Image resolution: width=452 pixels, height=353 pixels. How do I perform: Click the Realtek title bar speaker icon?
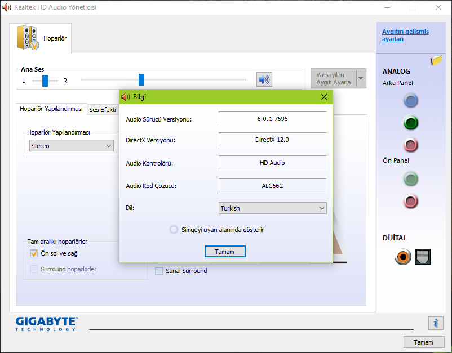tap(6, 7)
